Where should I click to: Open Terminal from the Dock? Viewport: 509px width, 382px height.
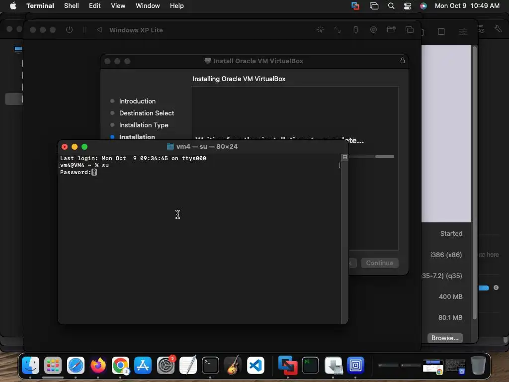pyautogui.click(x=210, y=365)
